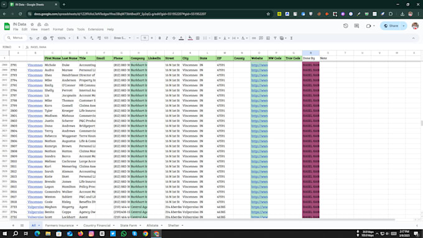
Task: Open the Functions sigma icon
Action: coord(291,38)
